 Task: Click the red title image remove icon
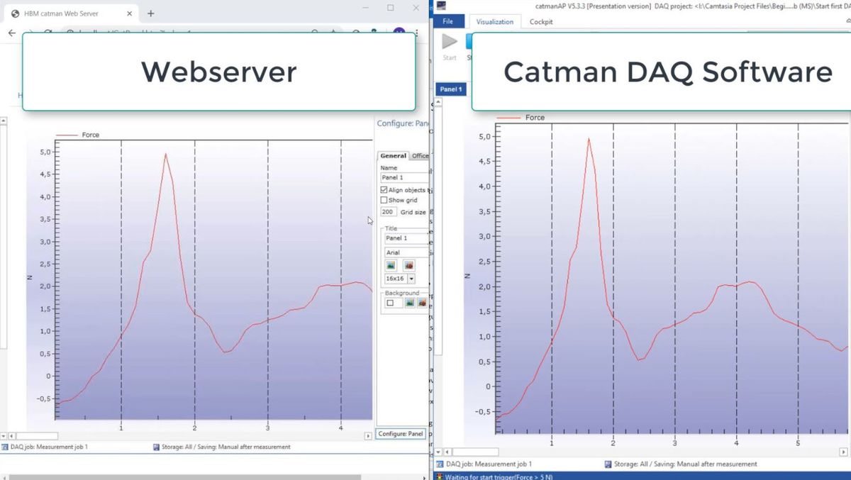coord(409,265)
